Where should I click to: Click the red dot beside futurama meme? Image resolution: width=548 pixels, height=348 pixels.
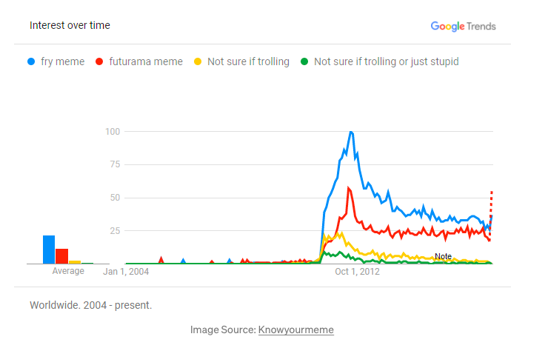point(99,61)
